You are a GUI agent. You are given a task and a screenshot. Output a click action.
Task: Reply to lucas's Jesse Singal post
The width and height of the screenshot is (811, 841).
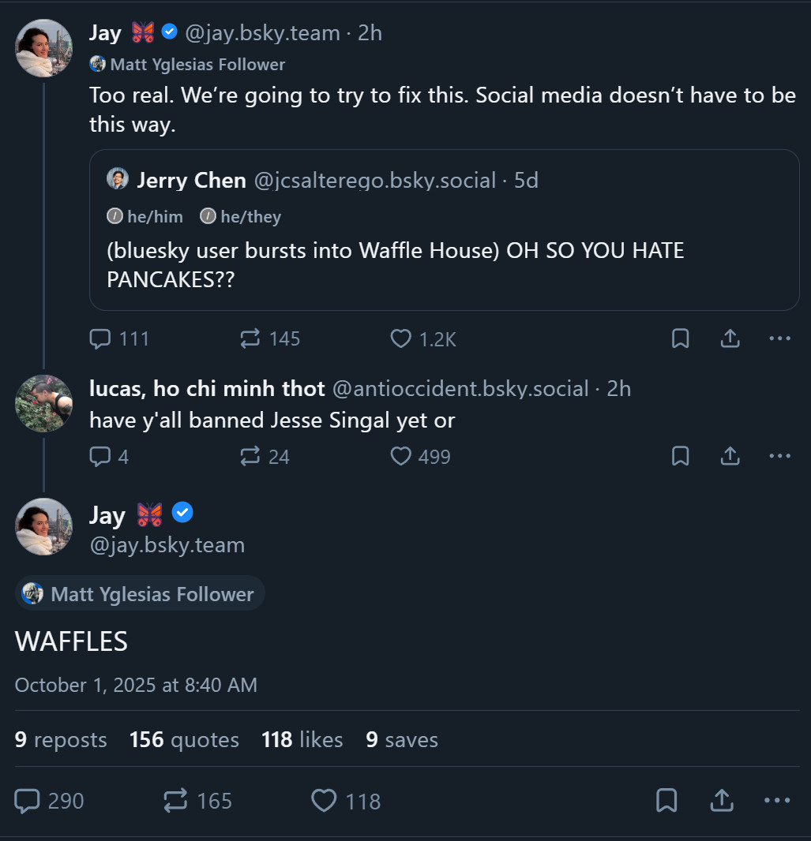pos(100,457)
